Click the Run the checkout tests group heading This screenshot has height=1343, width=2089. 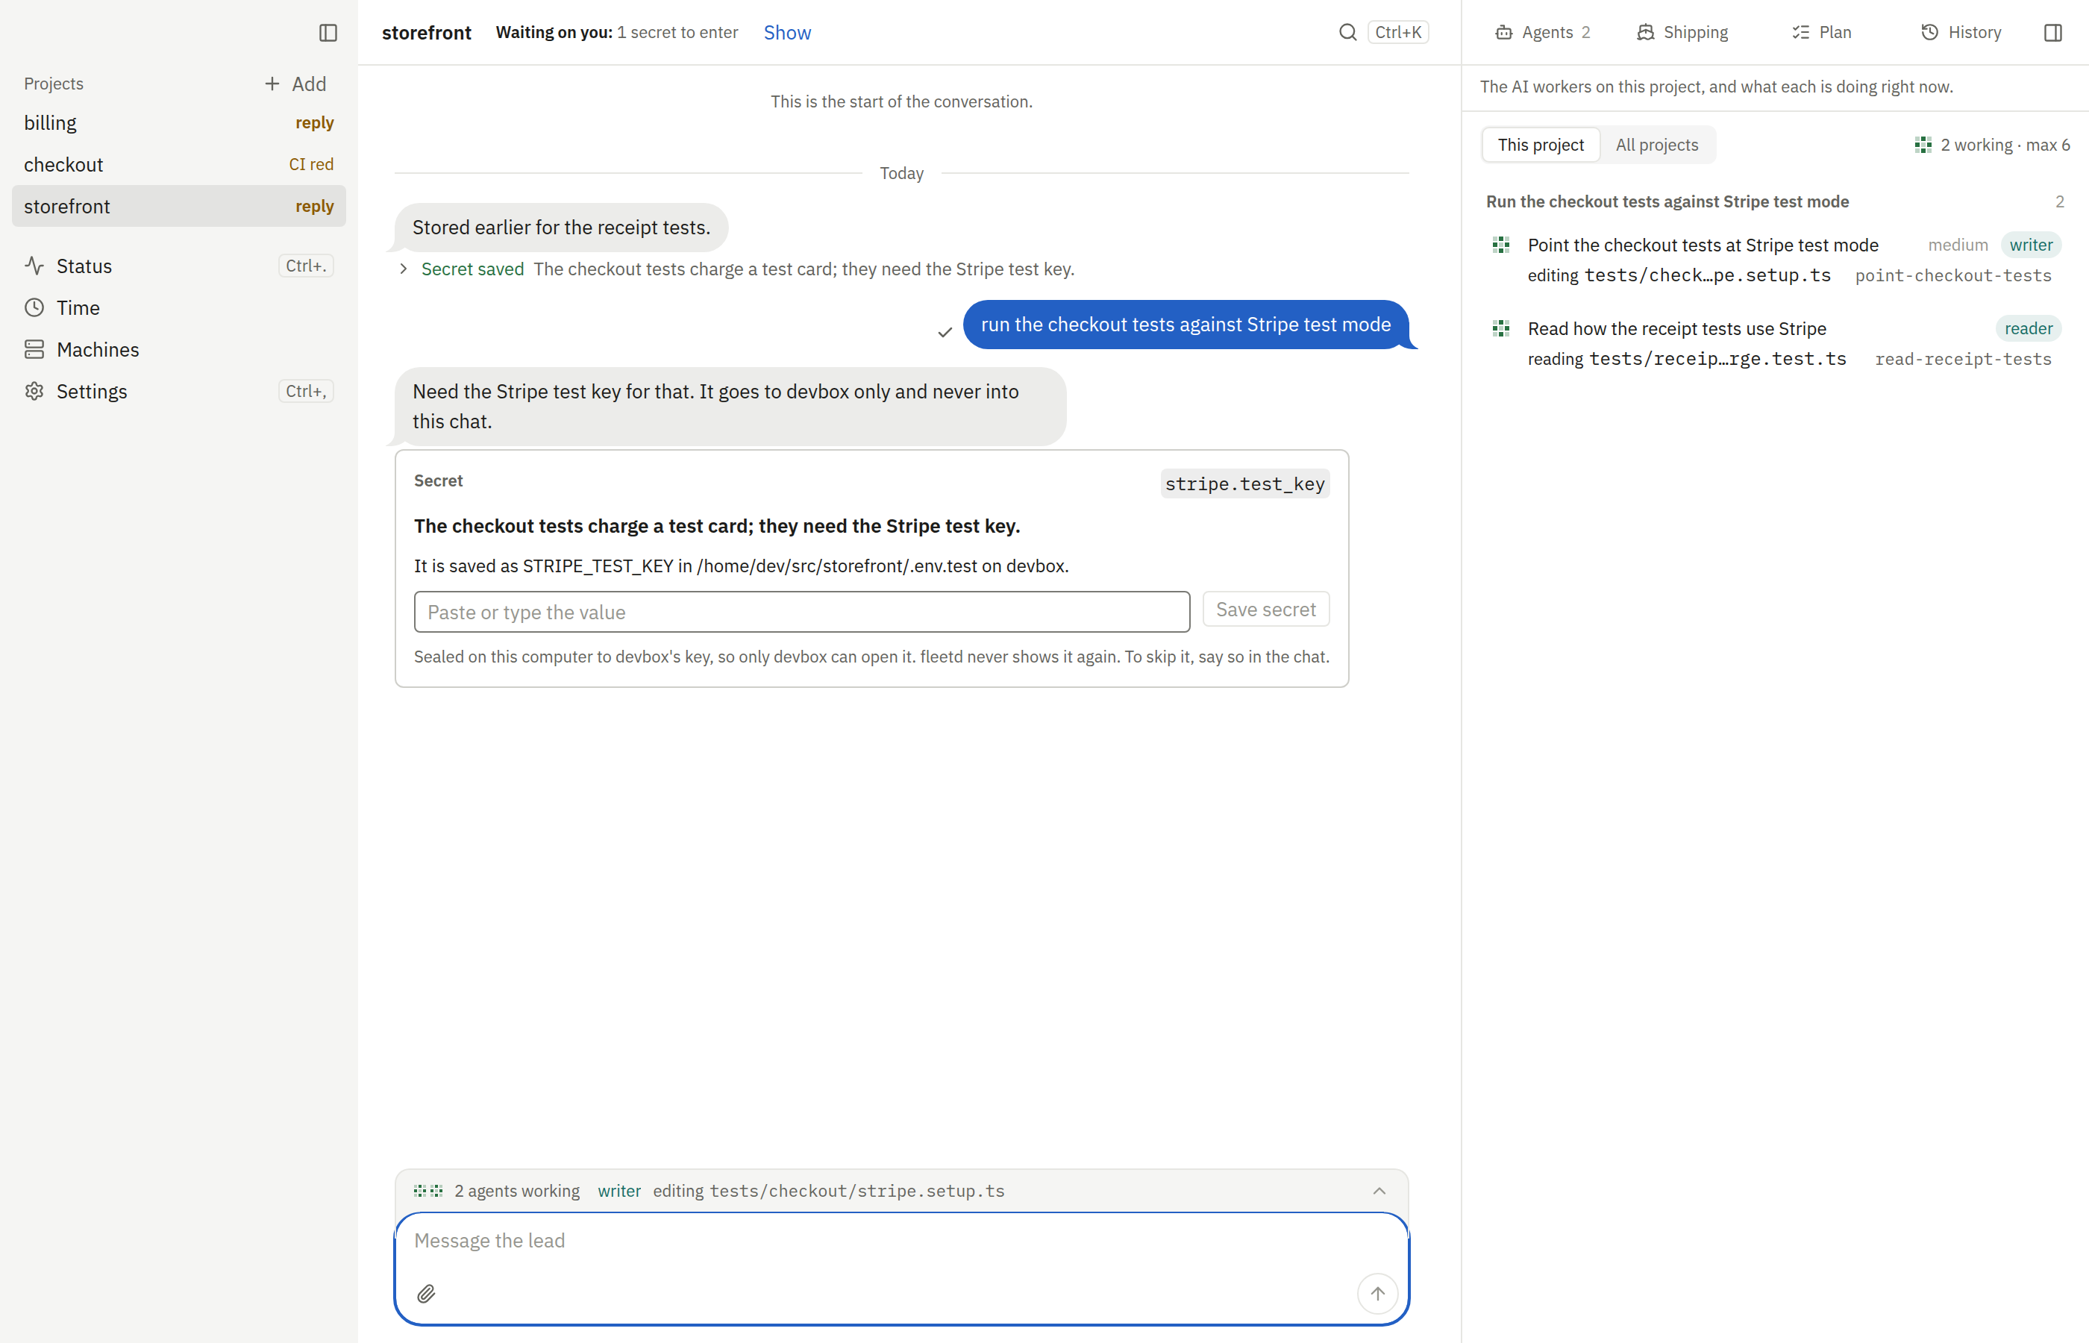pyautogui.click(x=1667, y=201)
